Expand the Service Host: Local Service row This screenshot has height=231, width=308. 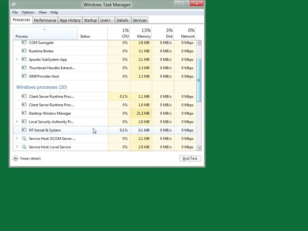tap(17, 147)
